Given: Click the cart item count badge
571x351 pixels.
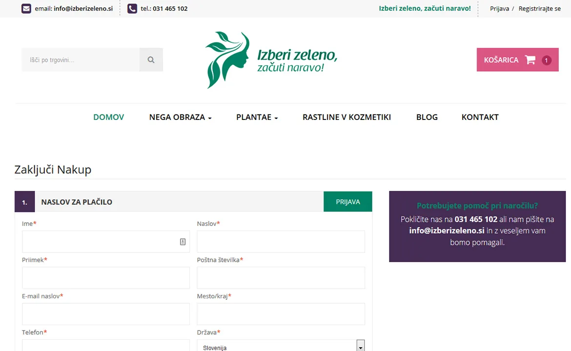Looking at the screenshot, I should [x=546, y=60].
